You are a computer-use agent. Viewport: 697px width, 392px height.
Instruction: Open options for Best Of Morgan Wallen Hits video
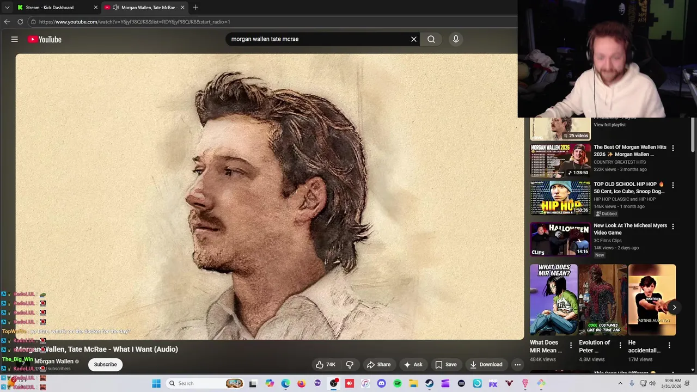point(673,148)
